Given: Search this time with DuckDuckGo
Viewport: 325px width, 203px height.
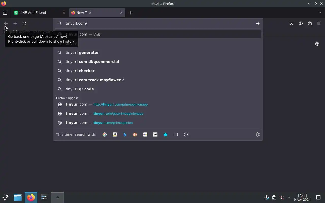Looking at the screenshot, I should coord(135,134).
